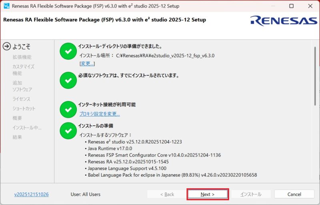
Task: Select the ようこそ step in sidebar
Action: 21,47
